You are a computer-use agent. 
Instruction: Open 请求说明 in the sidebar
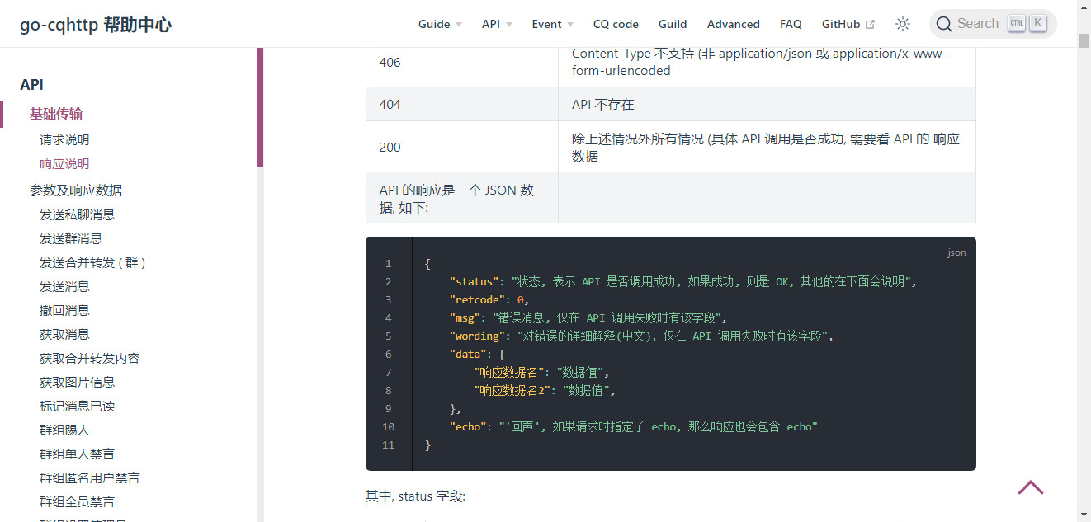(64, 140)
